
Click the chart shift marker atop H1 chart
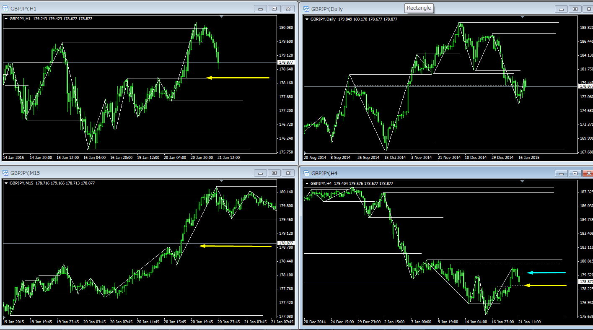point(222,17)
